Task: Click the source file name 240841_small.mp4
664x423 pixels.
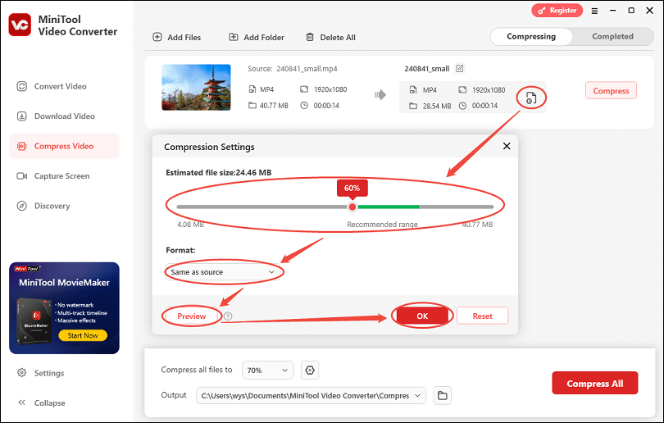Action: [x=307, y=69]
